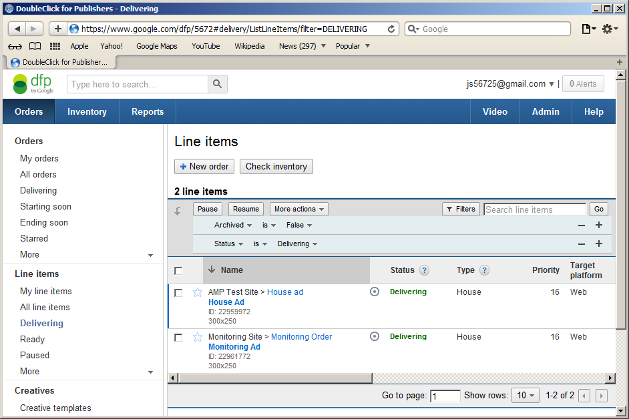This screenshot has width=629, height=419.
Task: Open the Delivering value dropdown
Action: click(297, 244)
